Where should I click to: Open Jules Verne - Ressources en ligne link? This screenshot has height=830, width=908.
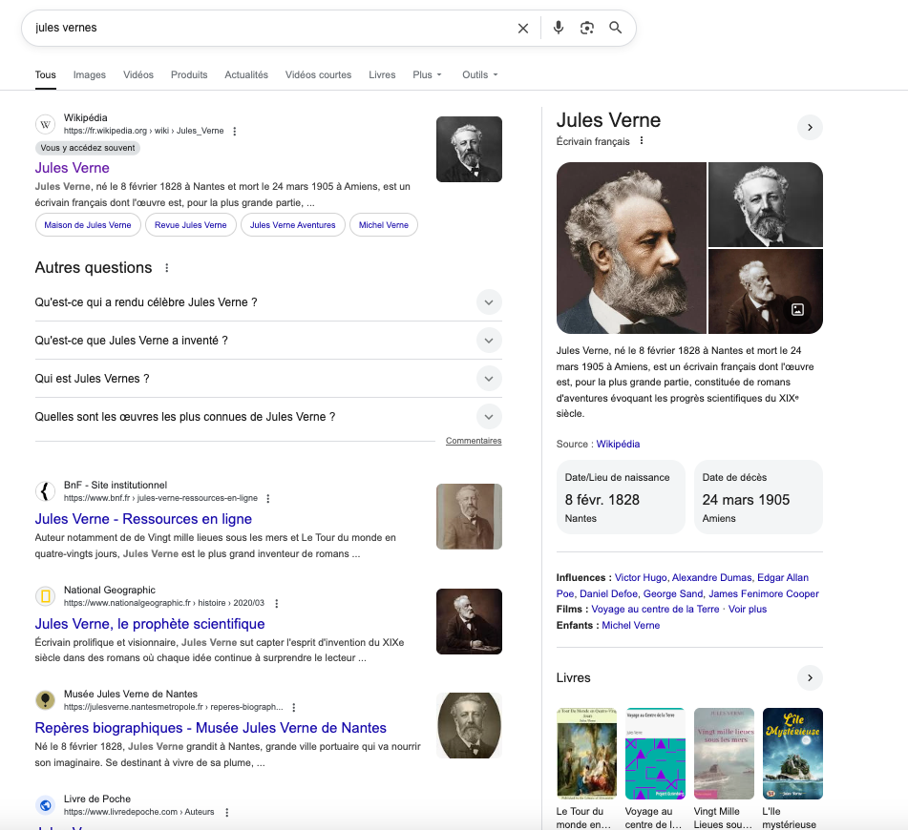143,519
